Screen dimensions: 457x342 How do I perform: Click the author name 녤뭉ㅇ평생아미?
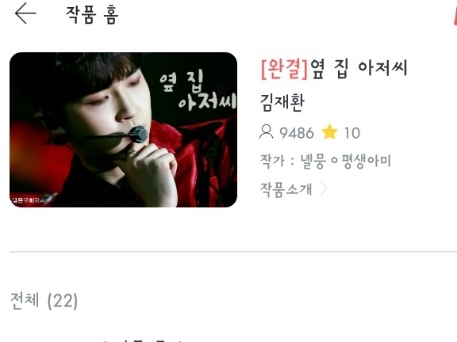(346, 161)
